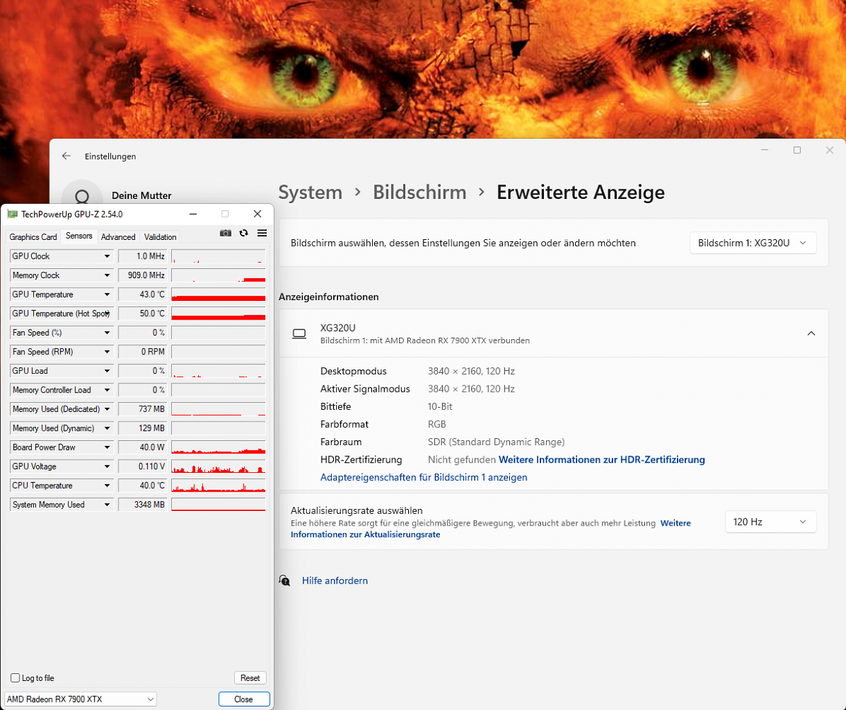The height and width of the screenshot is (710, 846).
Task: Open the Fan Speed (%) dropdown
Action: click(107, 333)
